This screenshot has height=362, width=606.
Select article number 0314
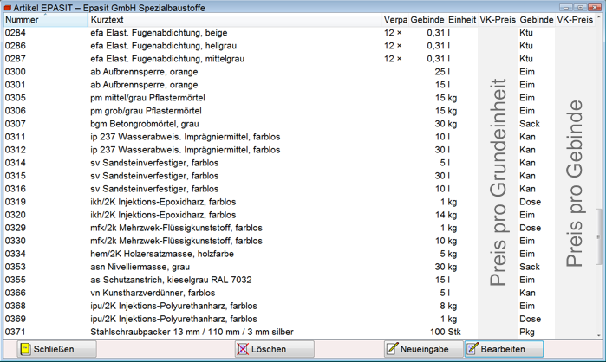click(16, 163)
